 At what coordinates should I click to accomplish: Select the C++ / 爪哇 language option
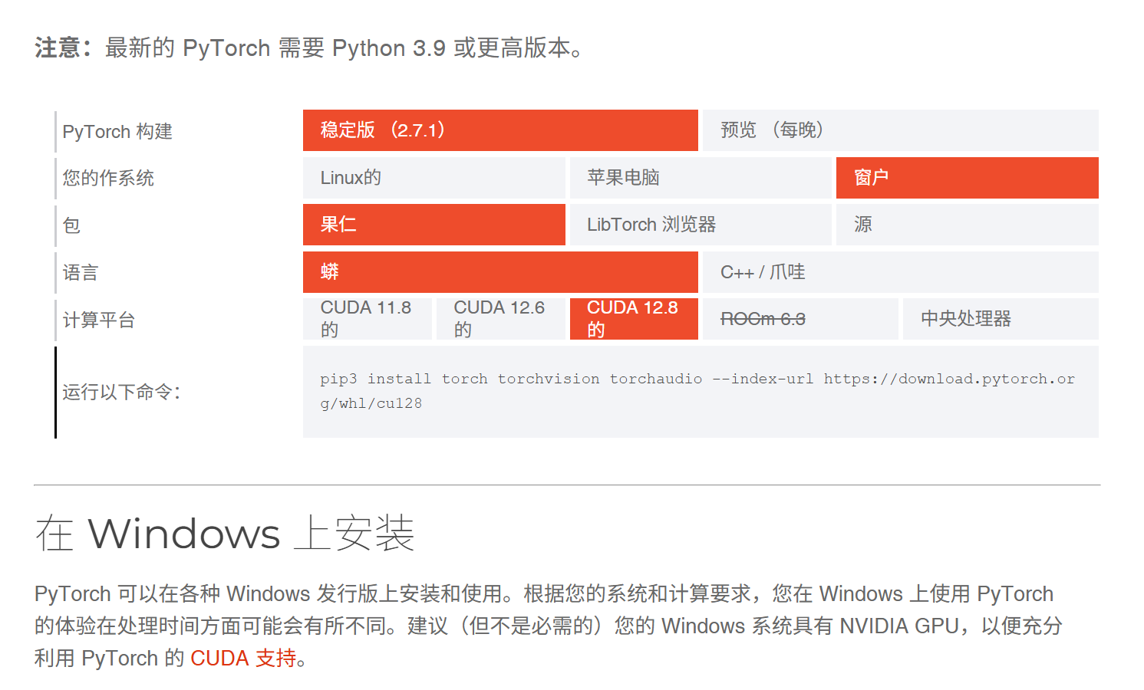[901, 272]
